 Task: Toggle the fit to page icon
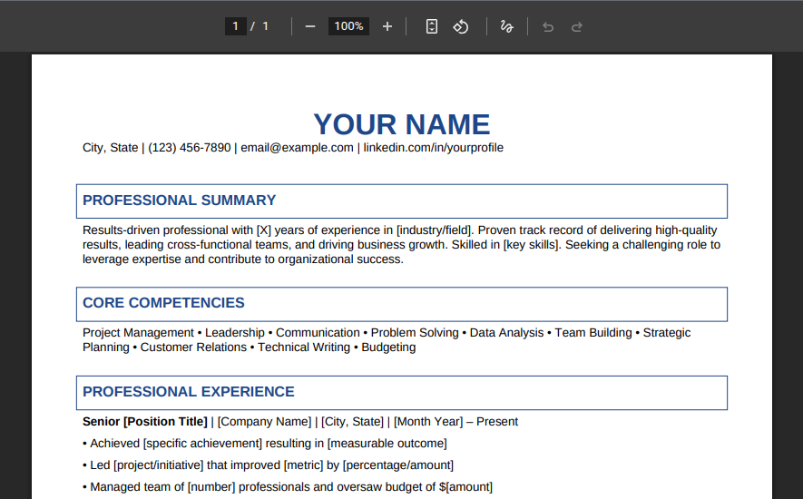tap(432, 26)
